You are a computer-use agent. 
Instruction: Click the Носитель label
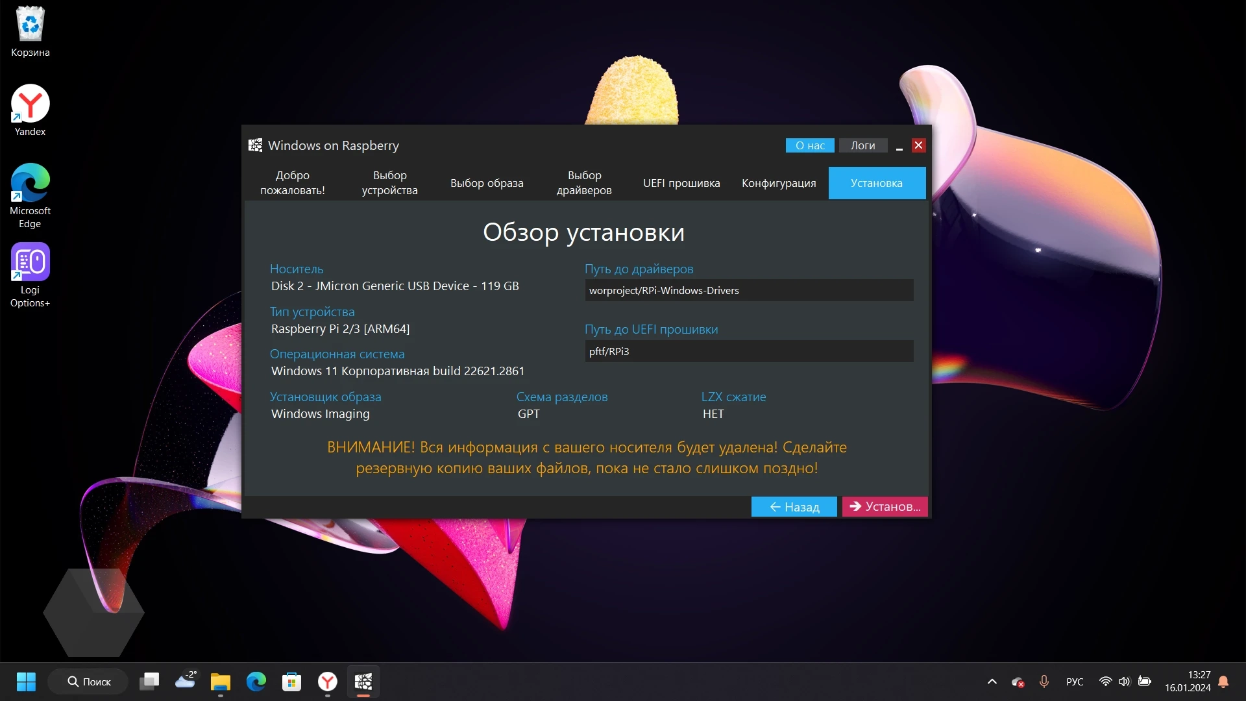click(x=297, y=269)
